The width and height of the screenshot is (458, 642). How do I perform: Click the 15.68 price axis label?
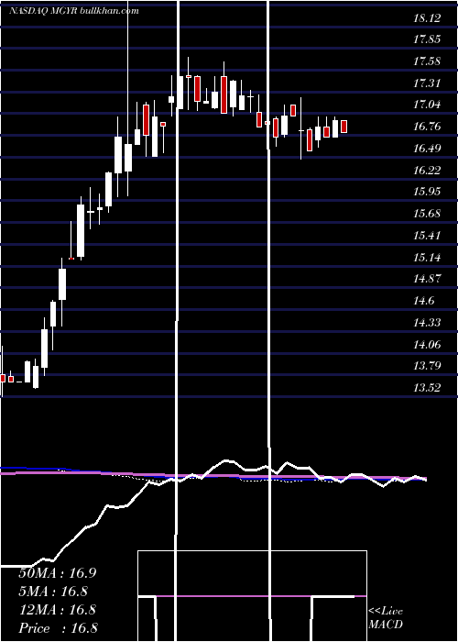click(428, 214)
